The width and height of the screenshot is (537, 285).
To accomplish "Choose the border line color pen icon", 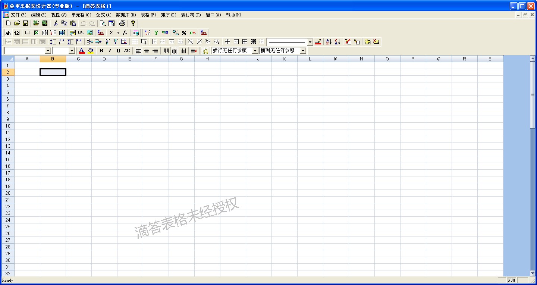I will 318,42.
